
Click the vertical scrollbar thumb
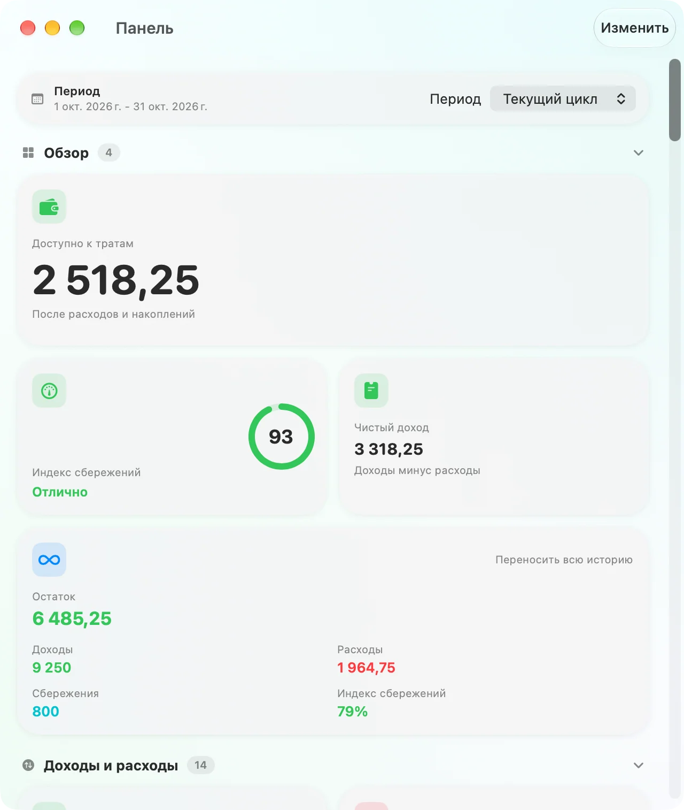point(675,100)
